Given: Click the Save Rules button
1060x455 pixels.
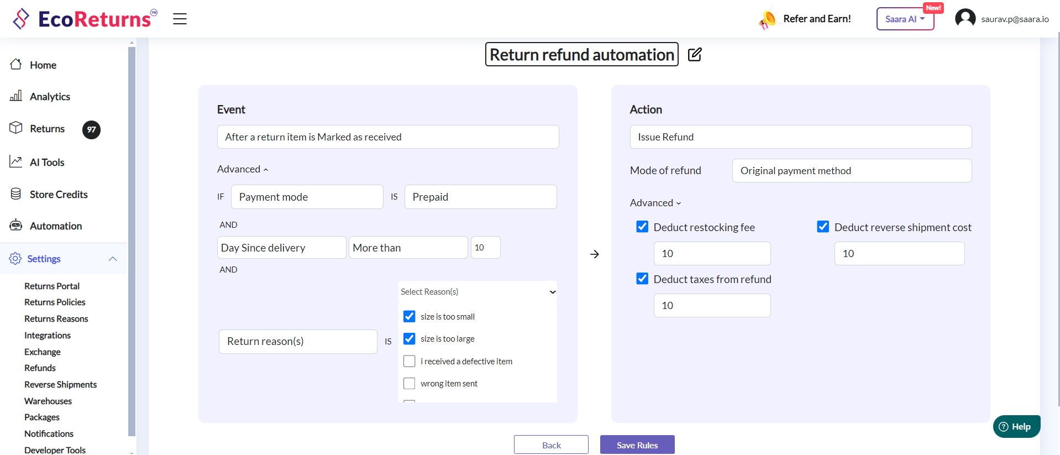Looking at the screenshot, I should (x=637, y=445).
